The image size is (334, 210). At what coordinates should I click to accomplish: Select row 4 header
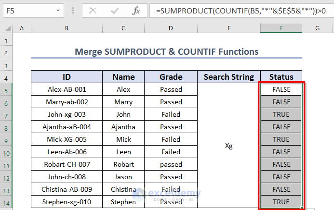click(6, 77)
